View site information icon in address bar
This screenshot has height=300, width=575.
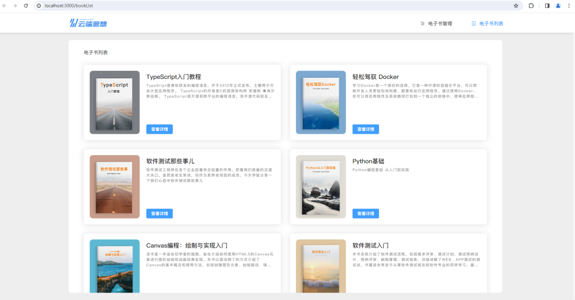[x=39, y=6]
